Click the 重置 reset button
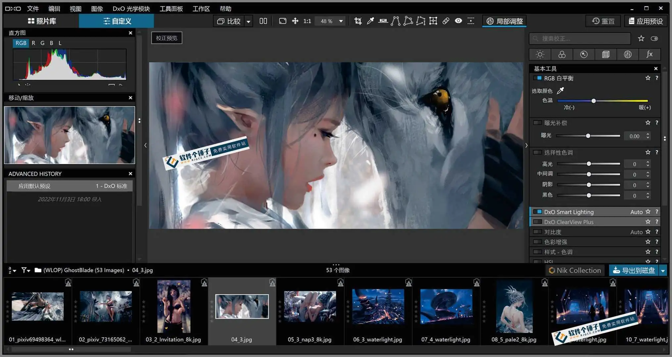 point(603,21)
